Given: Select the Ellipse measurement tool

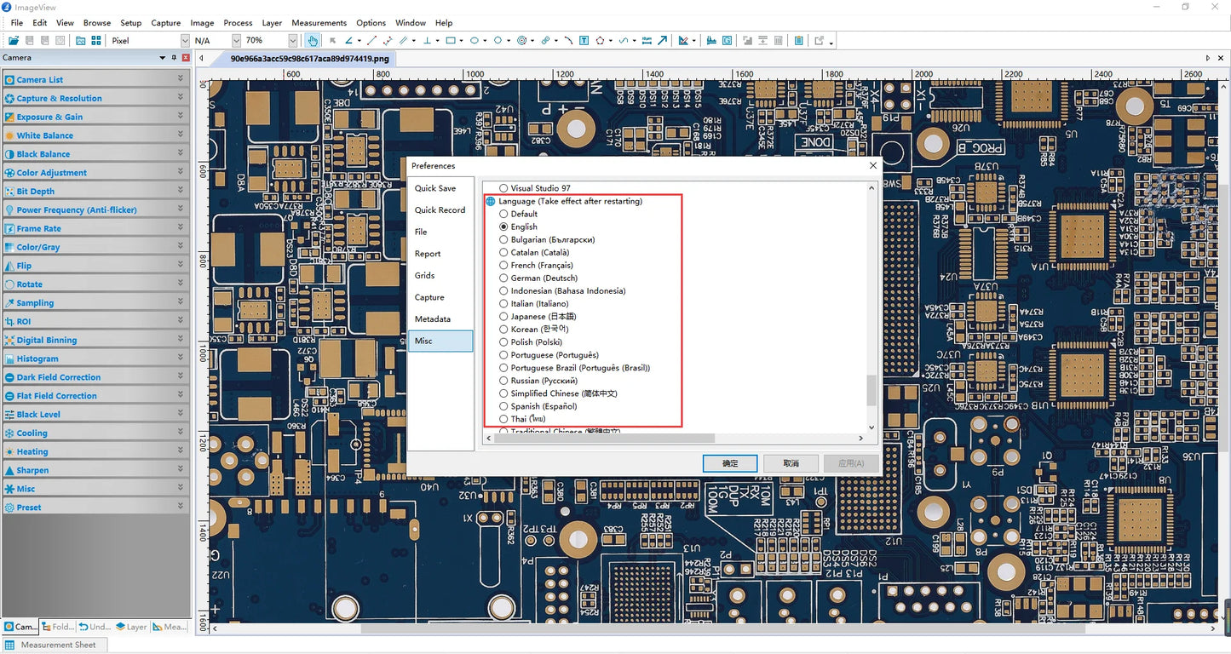Looking at the screenshot, I should point(475,40).
